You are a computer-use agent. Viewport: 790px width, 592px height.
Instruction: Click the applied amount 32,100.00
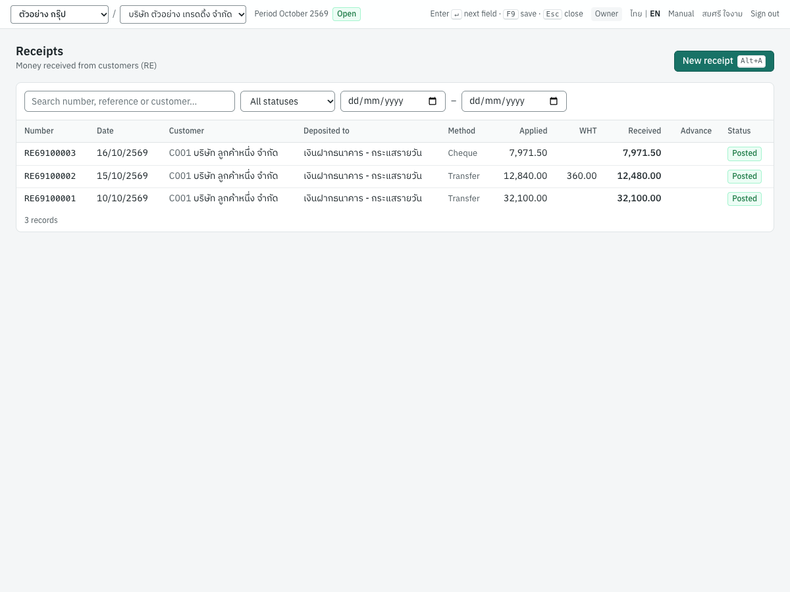525,199
